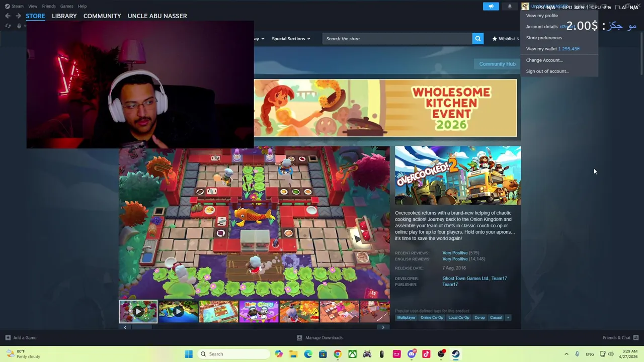644x362 pixels.
Task: Click the microphone icon in the system tray
Action: pos(577,354)
